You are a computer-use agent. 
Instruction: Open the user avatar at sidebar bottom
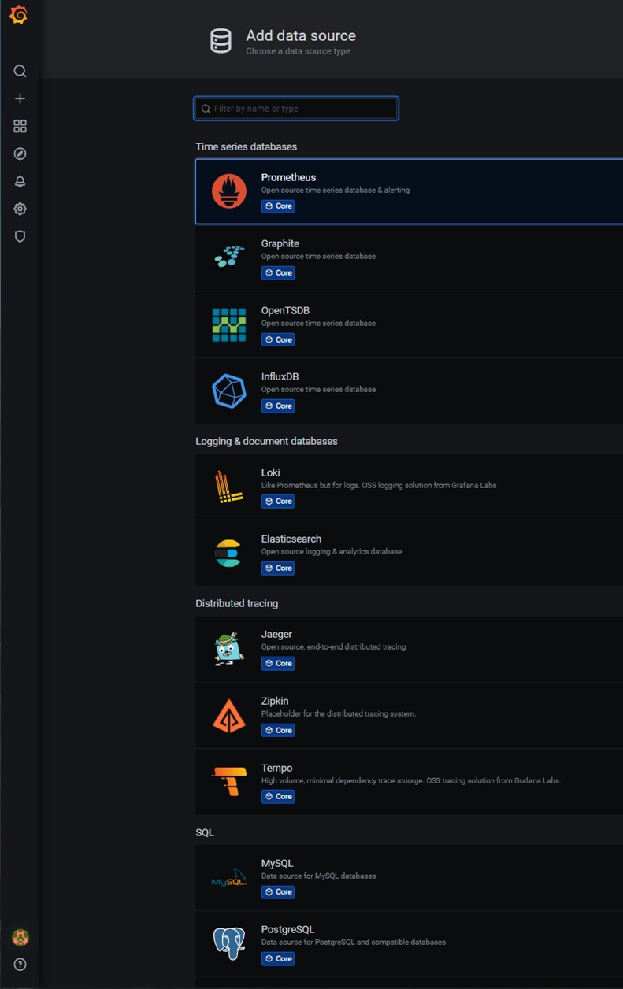pyautogui.click(x=20, y=937)
